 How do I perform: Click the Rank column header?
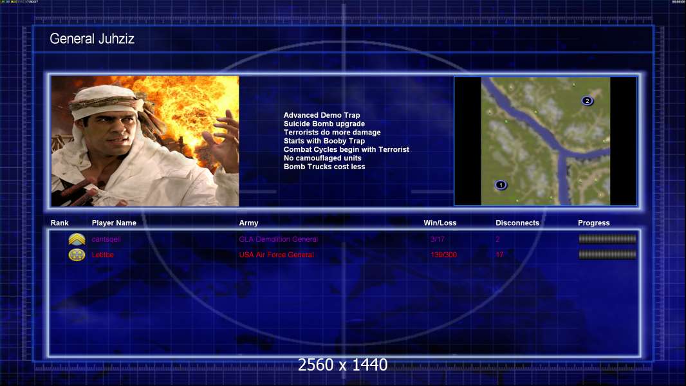pyautogui.click(x=59, y=223)
